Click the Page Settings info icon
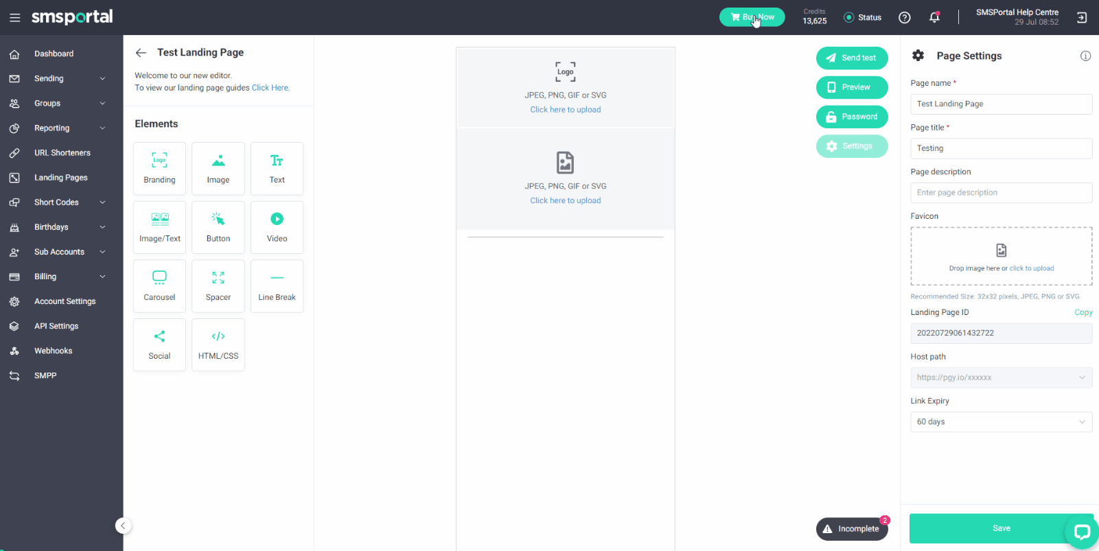This screenshot has height=551, width=1099. 1085,56
